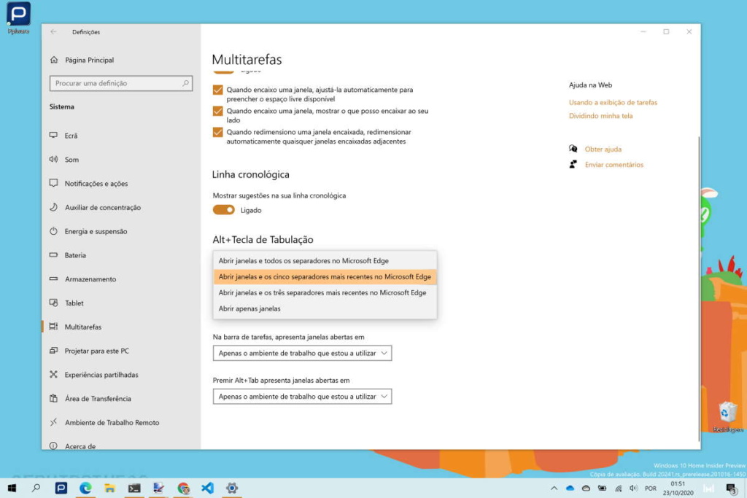The height and width of the screenshot is (498, 747).
Task: Disable the 'mostrar o que posso encaixar' checkbox
Action: pyautogui.click(x=218, y=111)
